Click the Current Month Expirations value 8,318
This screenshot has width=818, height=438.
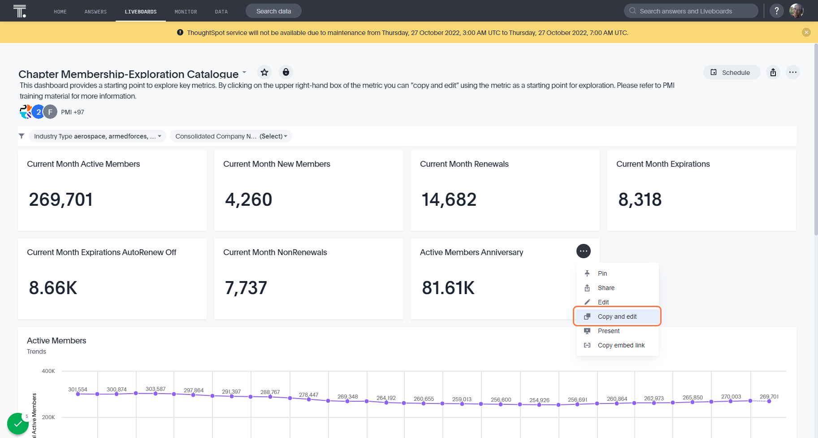(x=640, y=199)
